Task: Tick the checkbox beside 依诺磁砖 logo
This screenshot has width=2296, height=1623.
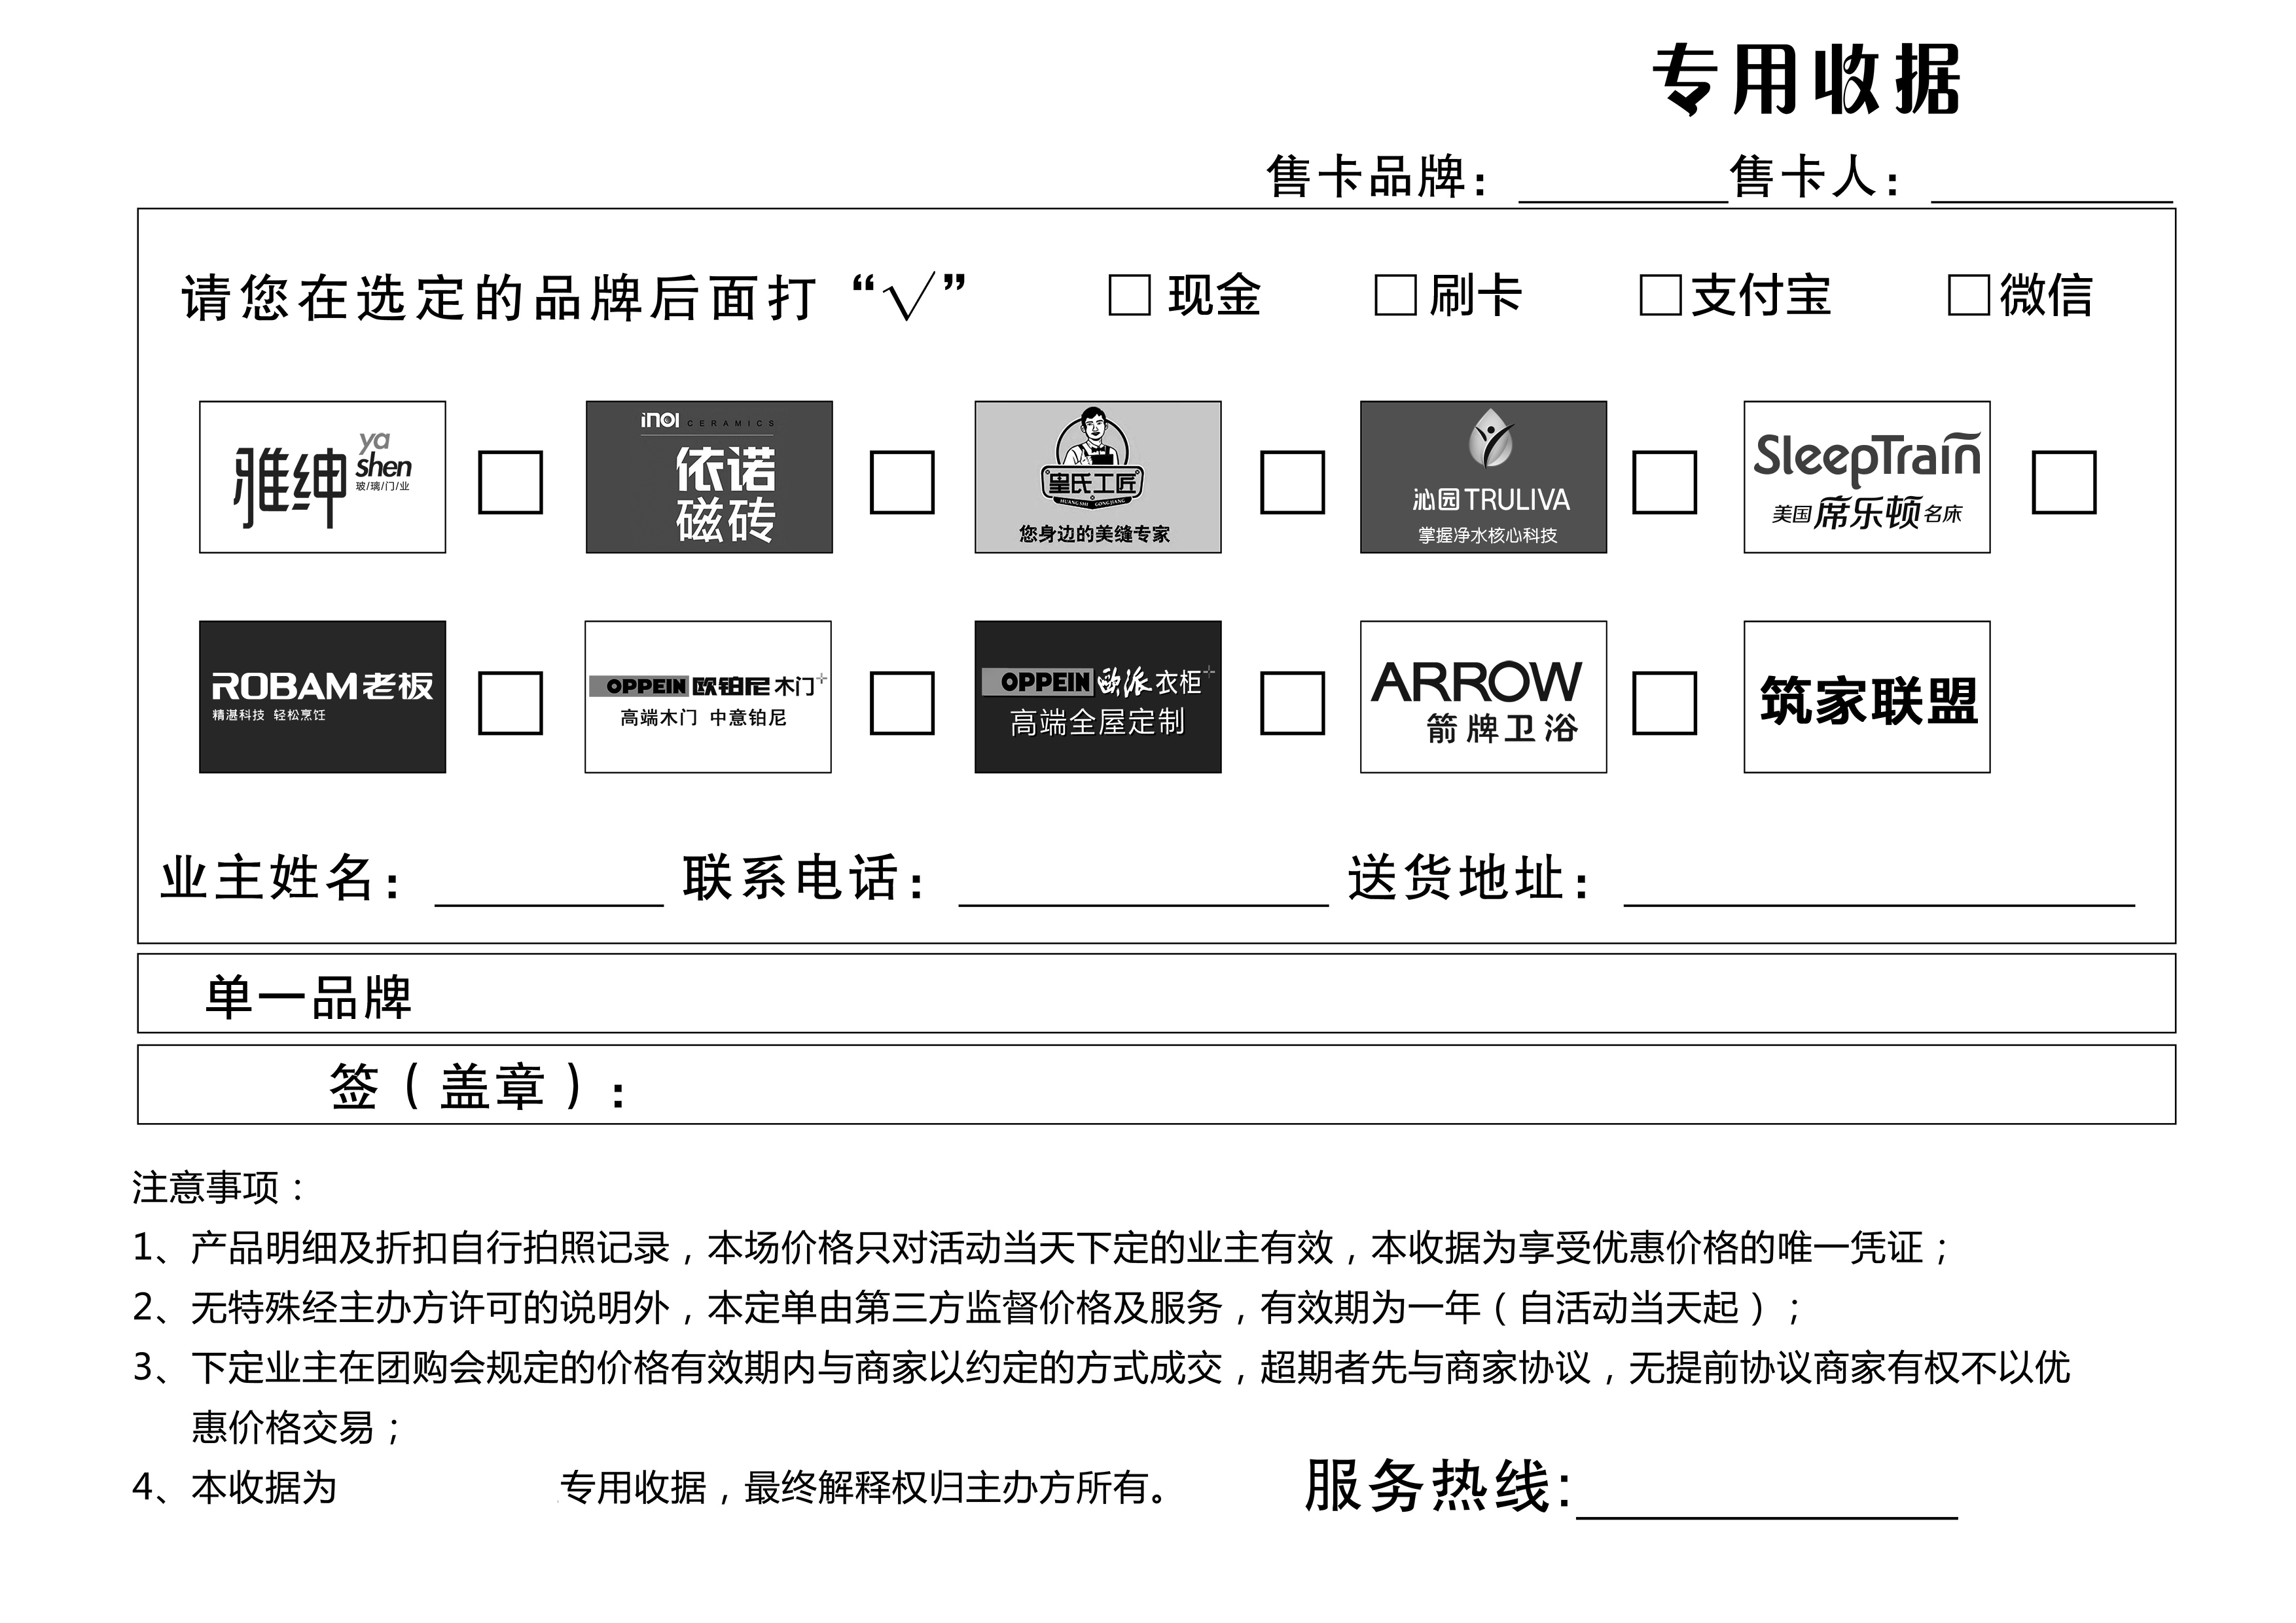Action: click(902, 482)
